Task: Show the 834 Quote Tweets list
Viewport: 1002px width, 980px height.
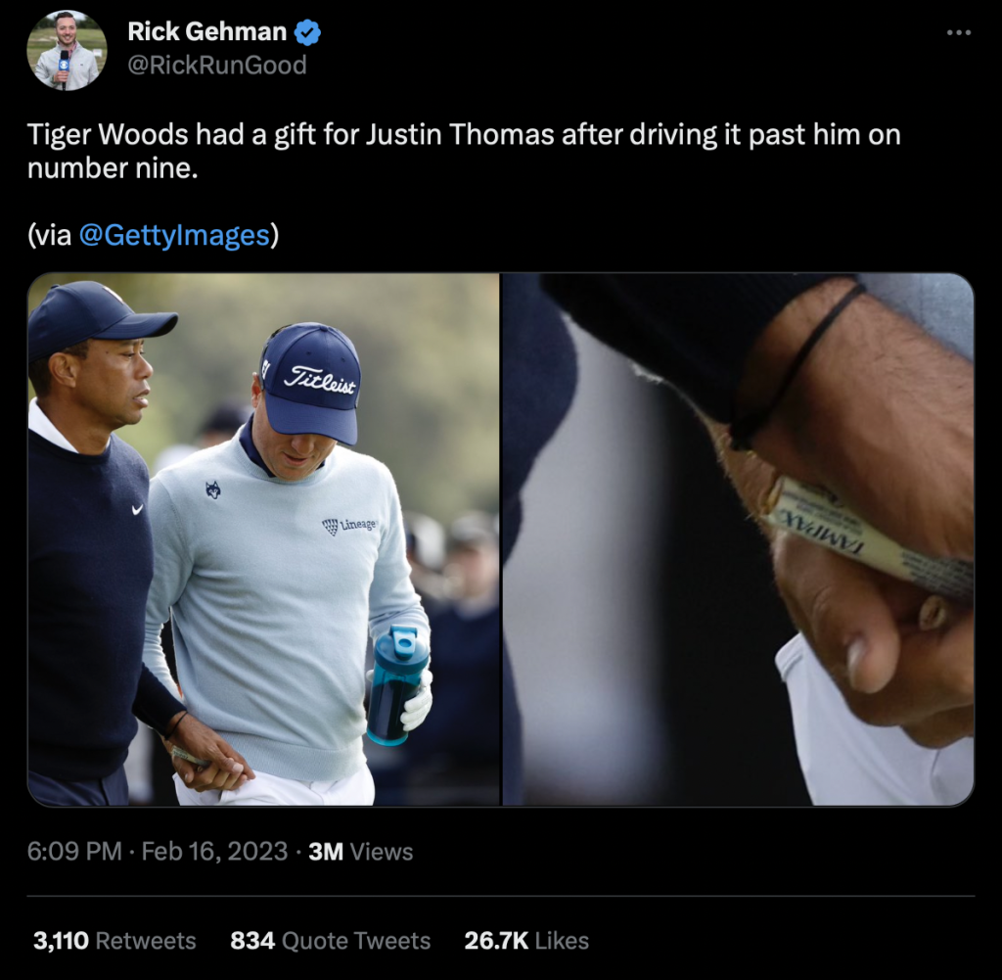Action: (x=331, y=941)
